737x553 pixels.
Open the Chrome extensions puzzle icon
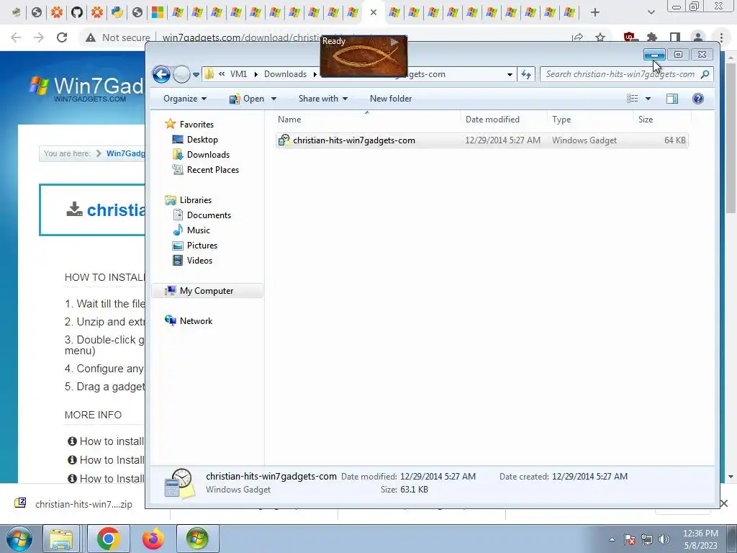(x=652, y=37)
